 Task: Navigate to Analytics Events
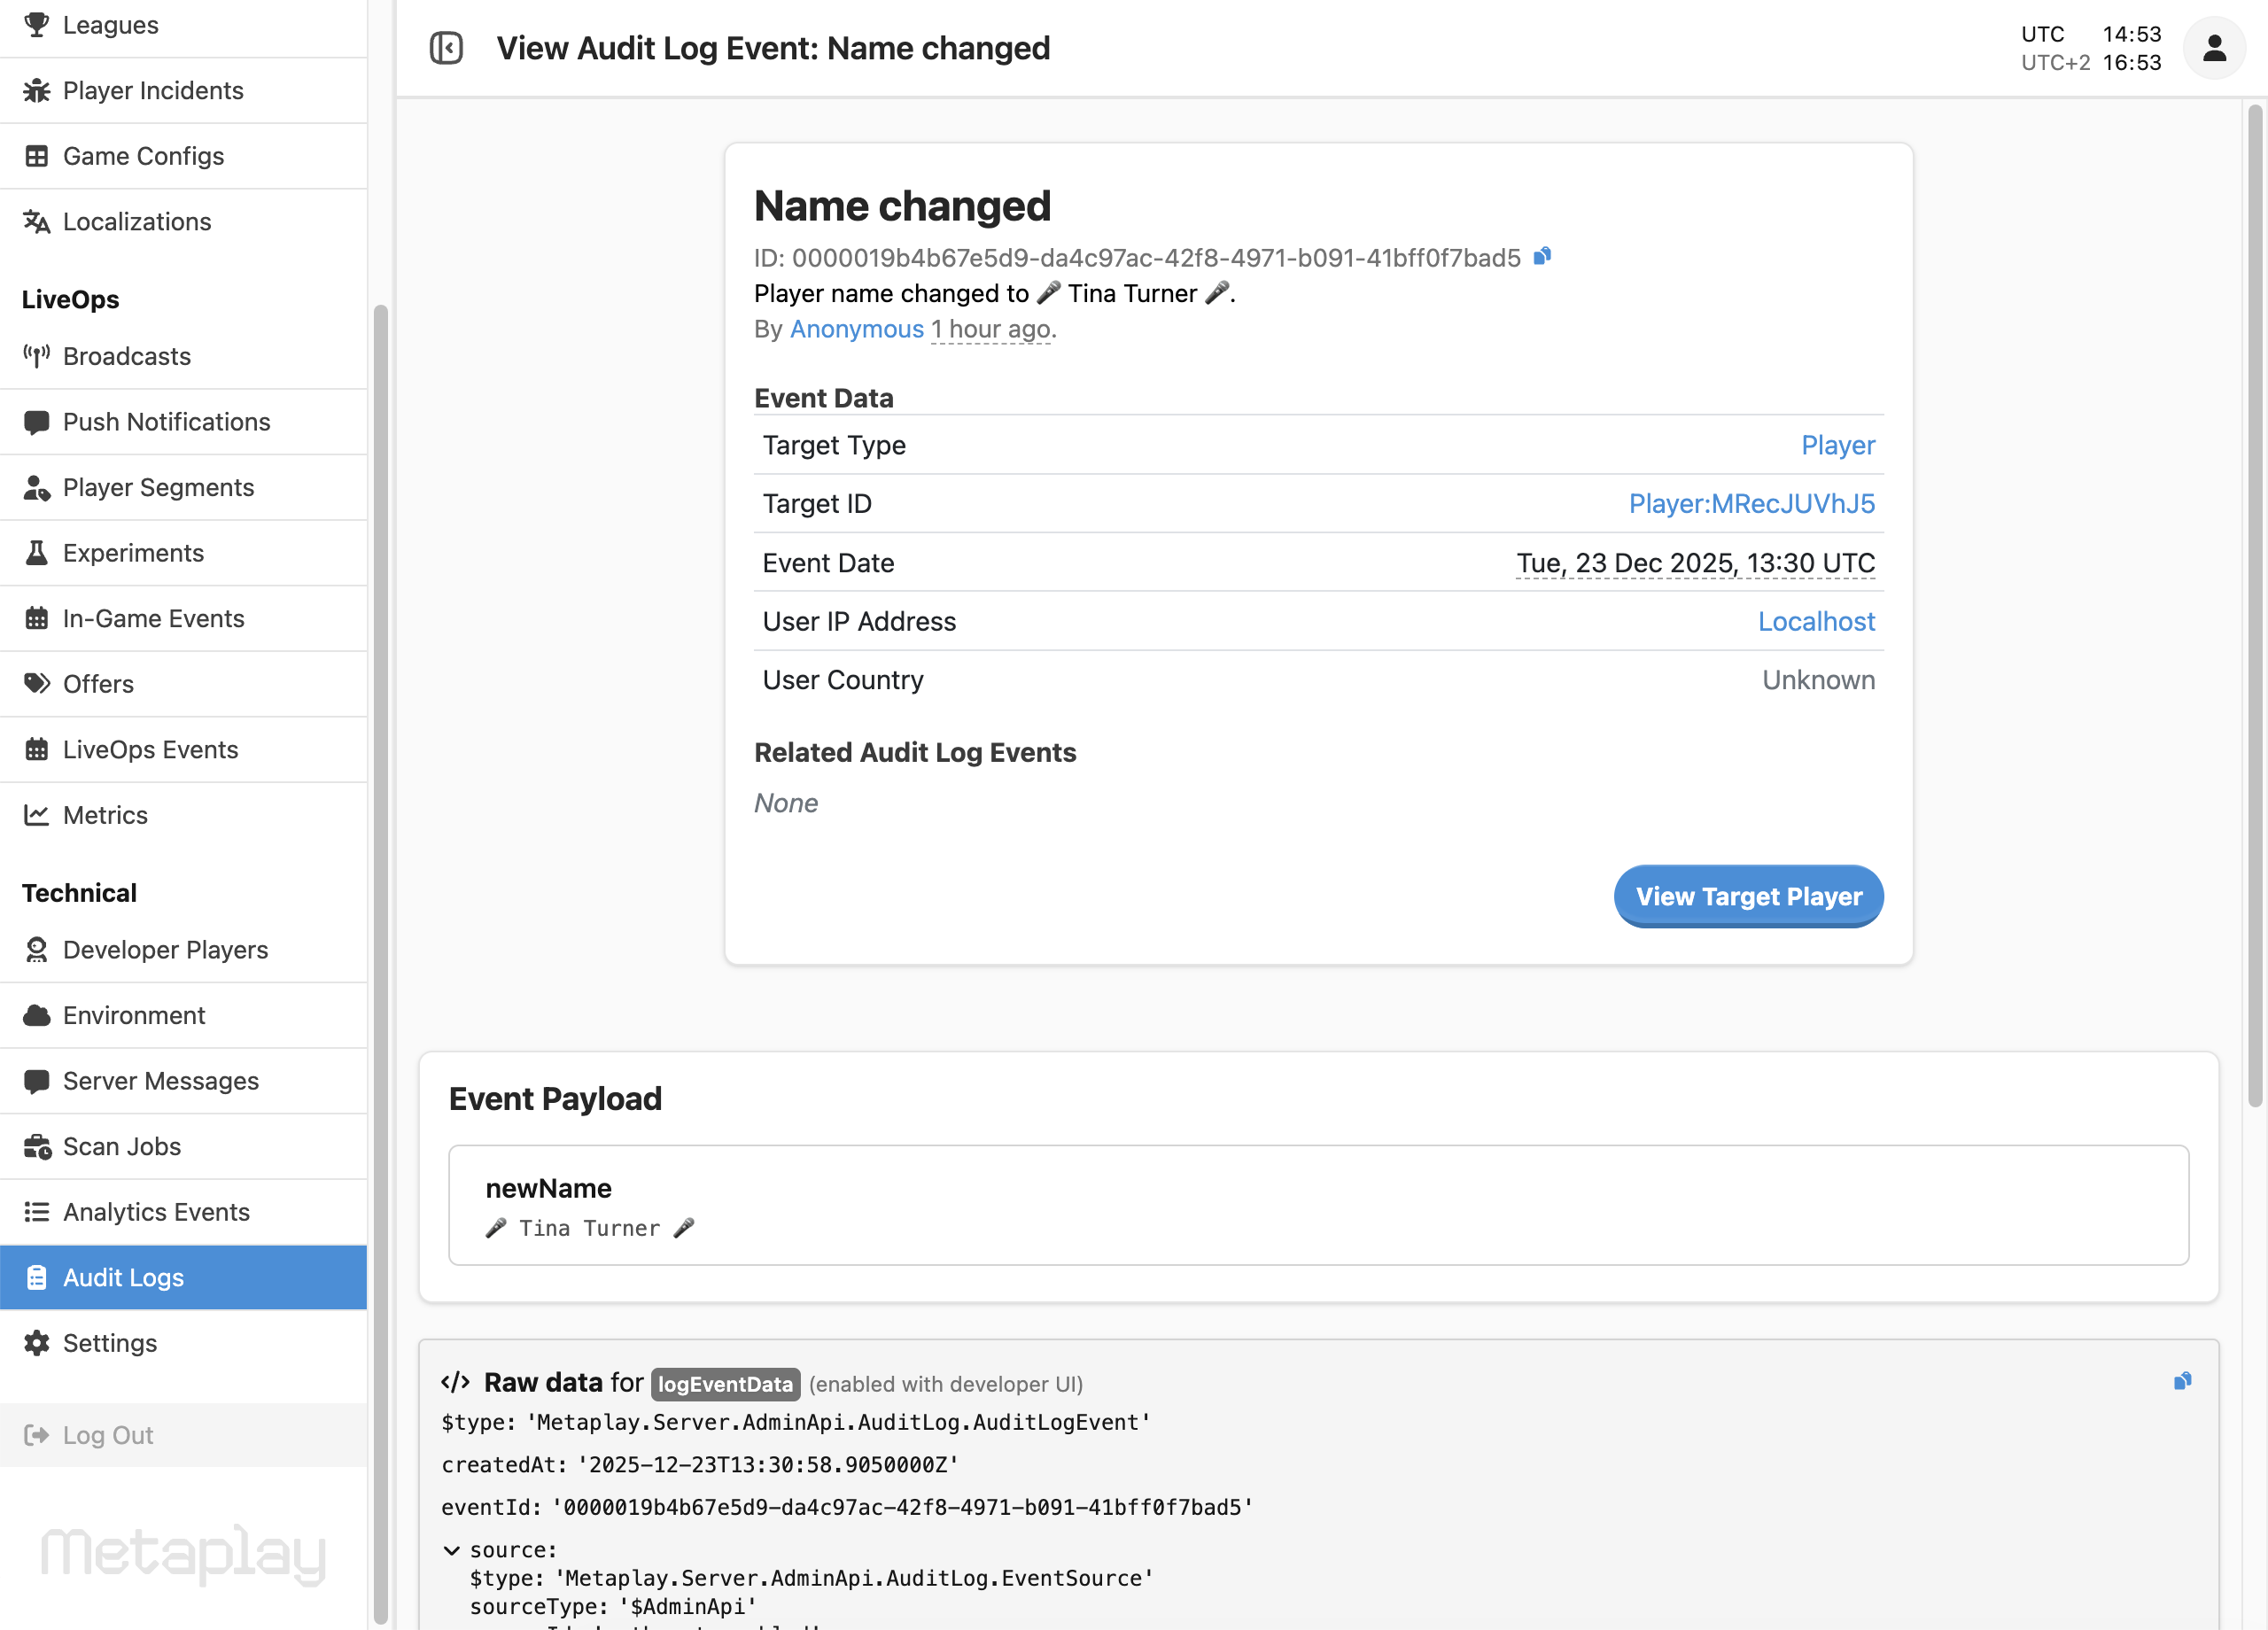pos(157,1211)
